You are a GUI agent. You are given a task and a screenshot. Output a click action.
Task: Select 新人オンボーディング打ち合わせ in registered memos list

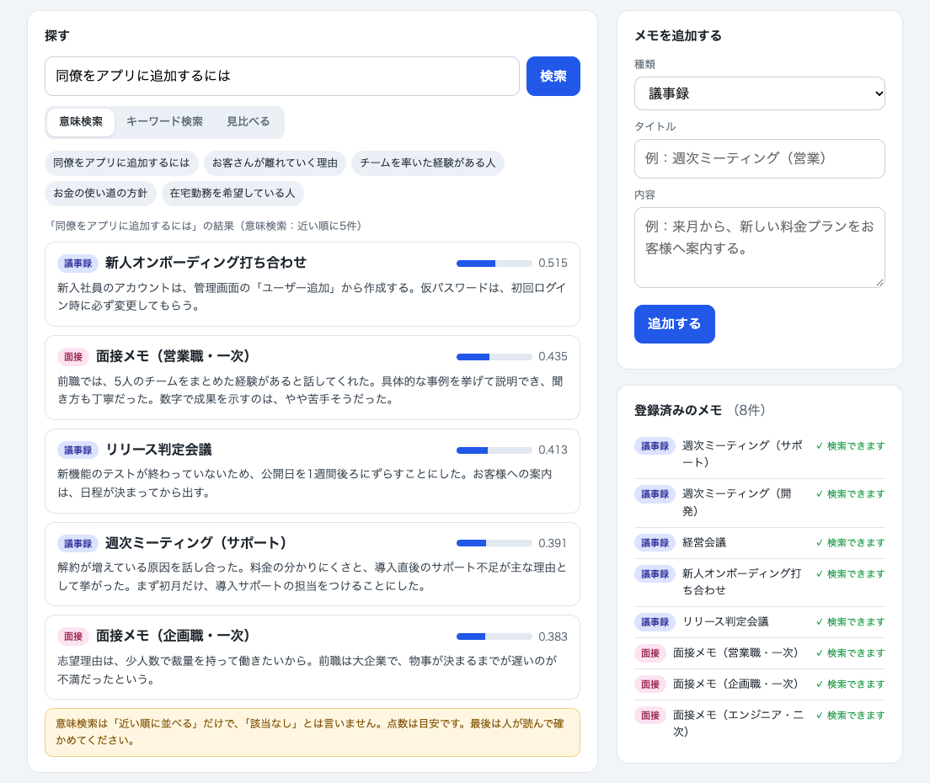coord(741,582)
